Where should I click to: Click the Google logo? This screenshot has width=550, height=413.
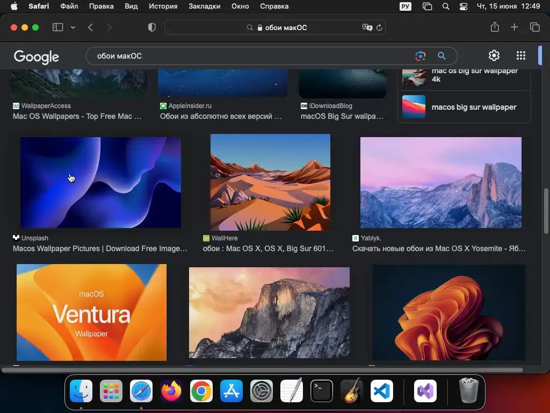(37, 56)
